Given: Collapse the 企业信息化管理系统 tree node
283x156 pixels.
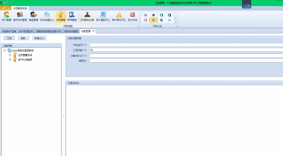Looking at the screenshot, I should pos(5,50).
